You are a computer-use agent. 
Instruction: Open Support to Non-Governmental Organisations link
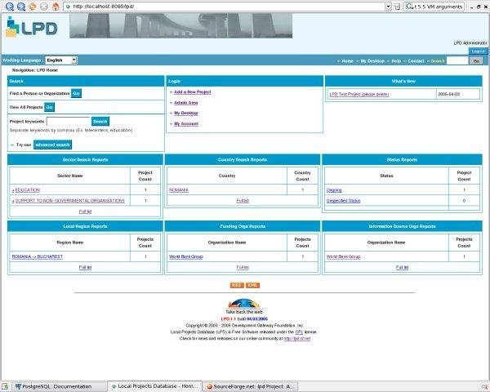70,201
